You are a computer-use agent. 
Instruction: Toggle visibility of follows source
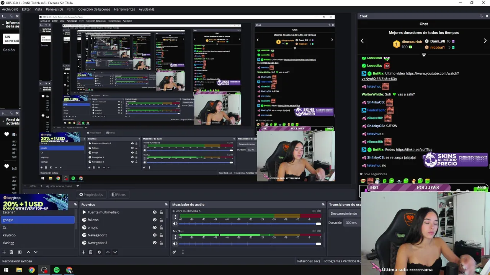point(155,220)
